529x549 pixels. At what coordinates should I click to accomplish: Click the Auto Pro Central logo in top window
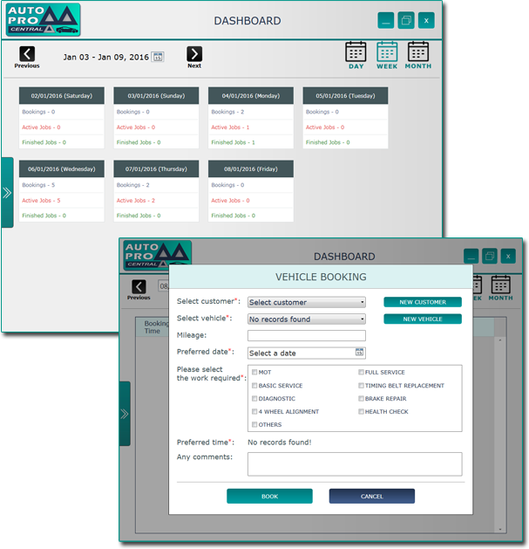pos(43,20)
